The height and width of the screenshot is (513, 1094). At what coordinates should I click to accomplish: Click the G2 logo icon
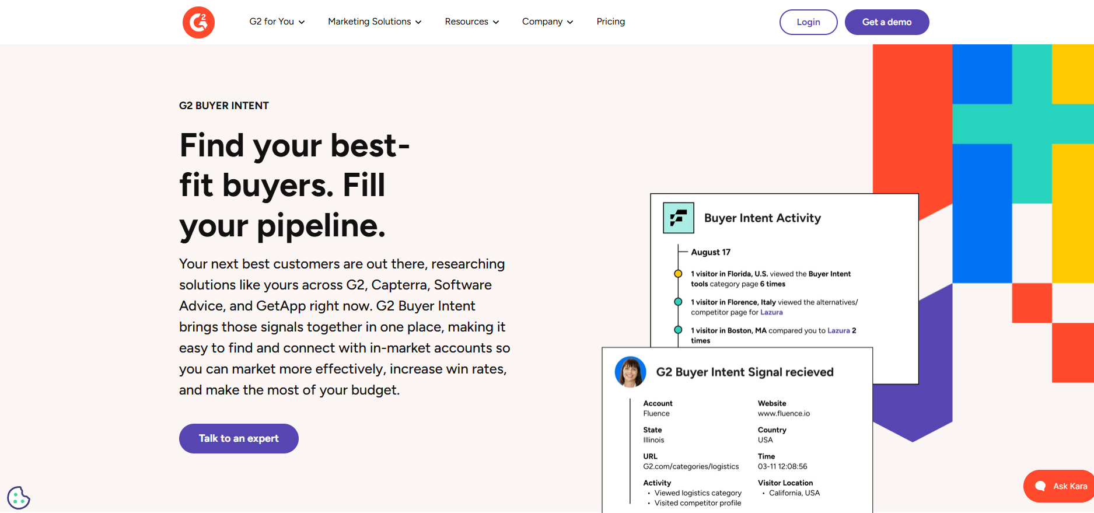198,22
